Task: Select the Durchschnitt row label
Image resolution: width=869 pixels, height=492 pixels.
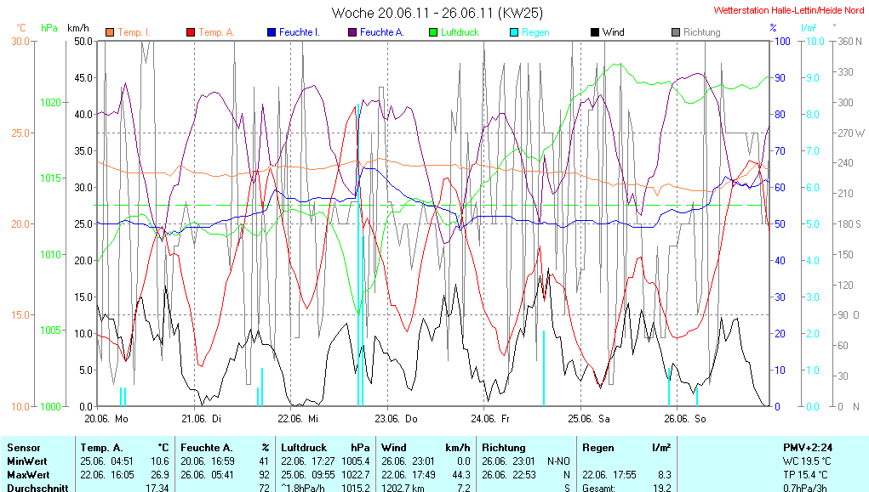Action: coord(36,487)
